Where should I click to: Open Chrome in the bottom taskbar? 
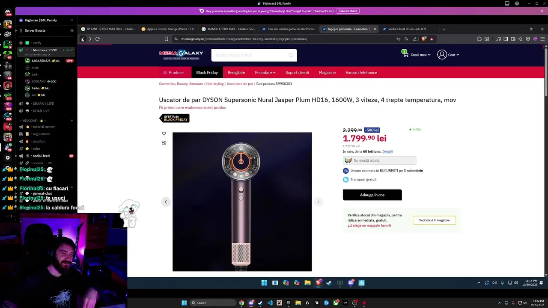[242, 303]
